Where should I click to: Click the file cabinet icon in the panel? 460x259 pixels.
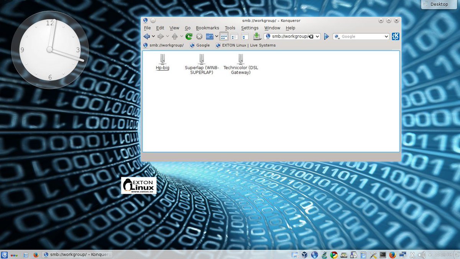pos(363,254)
